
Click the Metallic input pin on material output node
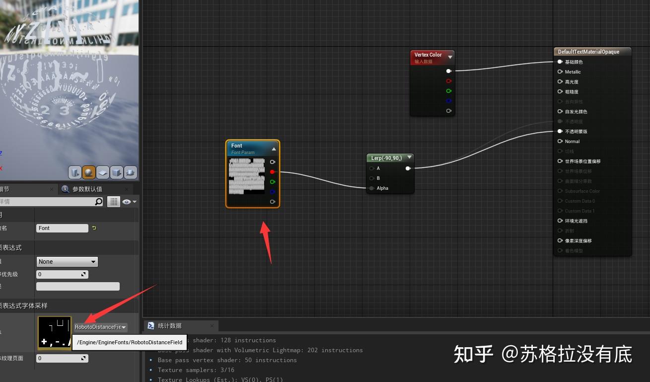(560, 72)
